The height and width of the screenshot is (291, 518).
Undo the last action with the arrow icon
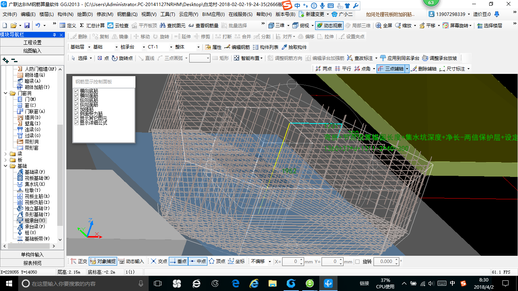click(38, 25)
